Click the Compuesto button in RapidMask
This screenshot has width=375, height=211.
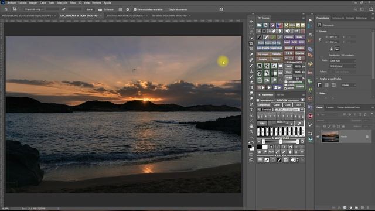(264, 105)
